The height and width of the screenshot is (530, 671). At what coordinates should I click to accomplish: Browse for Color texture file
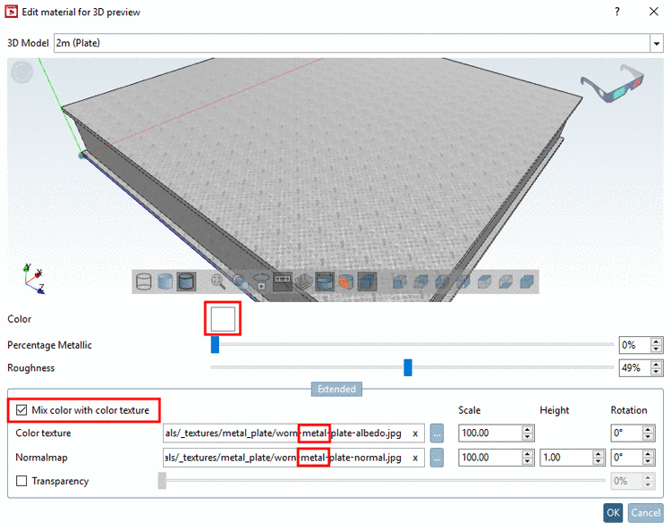click(x=437, y=433)
